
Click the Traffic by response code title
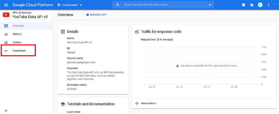click(x=161, y=32)
